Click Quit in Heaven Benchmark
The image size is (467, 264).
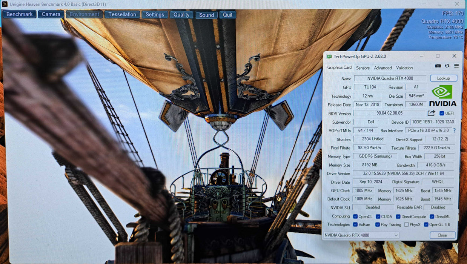pos(227,15)
